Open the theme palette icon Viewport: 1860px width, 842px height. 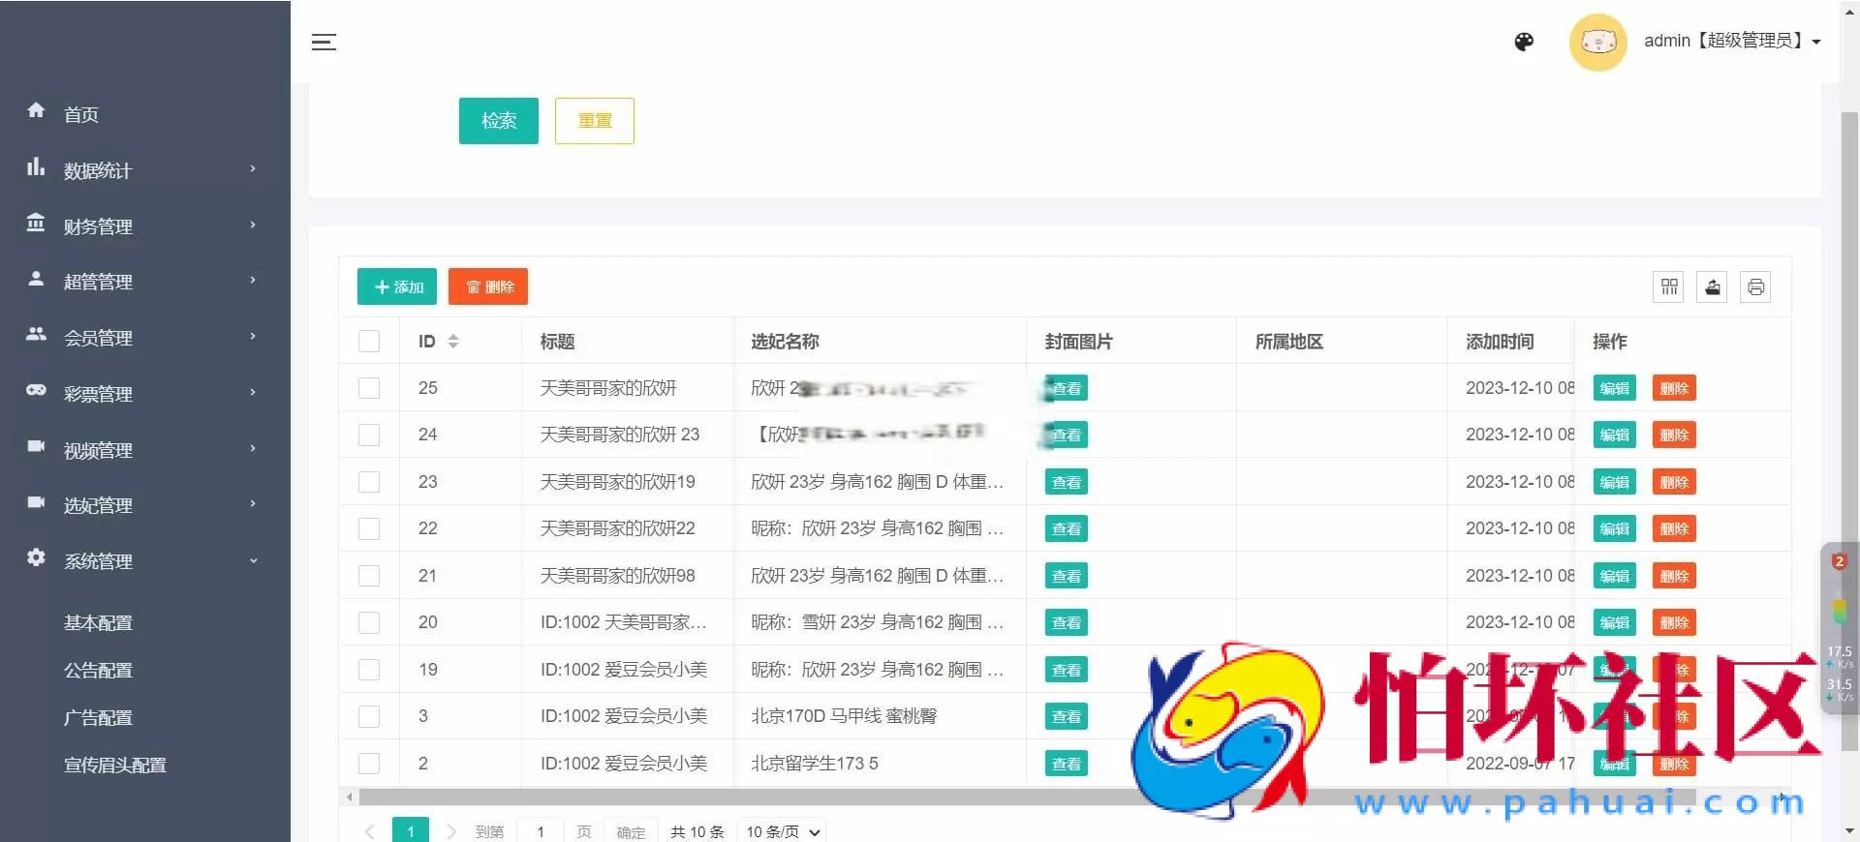pyautogui.click(x=1524, y=42)
